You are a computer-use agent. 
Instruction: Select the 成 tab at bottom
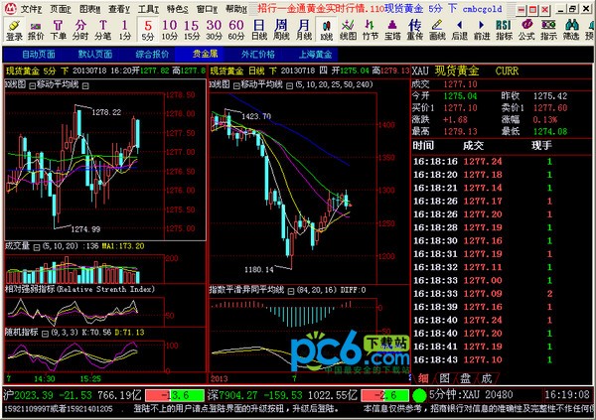487,378
